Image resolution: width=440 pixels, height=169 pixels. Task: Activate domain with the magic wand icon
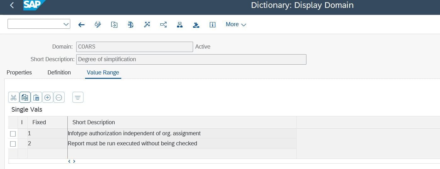pos(147,25)
